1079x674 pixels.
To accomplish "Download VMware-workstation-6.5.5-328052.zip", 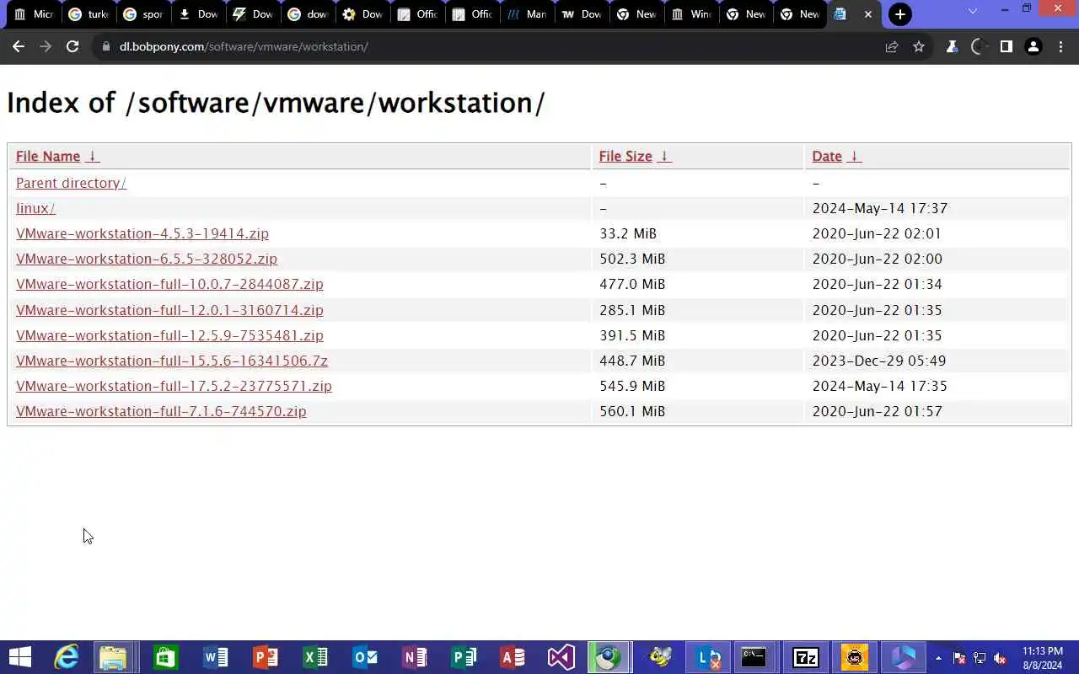I will [147, 259].
